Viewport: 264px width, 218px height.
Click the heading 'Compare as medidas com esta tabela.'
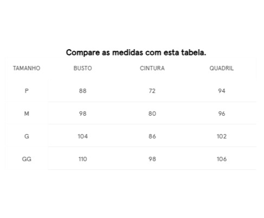(x=136, y=52)
